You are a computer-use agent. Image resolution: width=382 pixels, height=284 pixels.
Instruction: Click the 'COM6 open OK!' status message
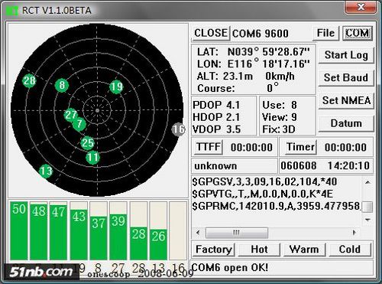230,268
